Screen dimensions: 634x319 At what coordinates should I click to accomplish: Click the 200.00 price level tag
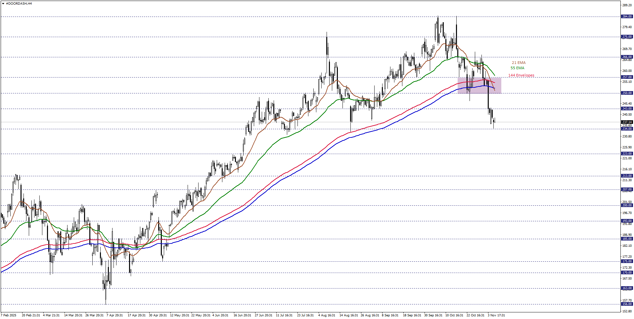tap(627, 205)
